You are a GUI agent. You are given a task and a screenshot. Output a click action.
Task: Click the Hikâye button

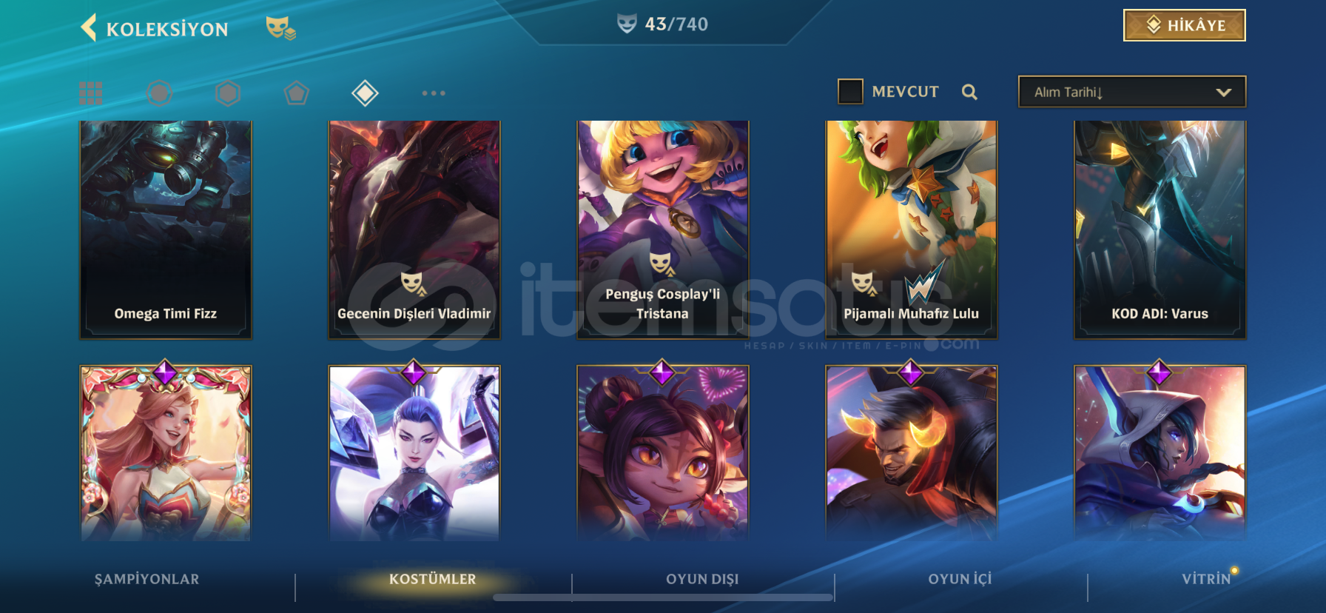click(x=1184, y=25)
